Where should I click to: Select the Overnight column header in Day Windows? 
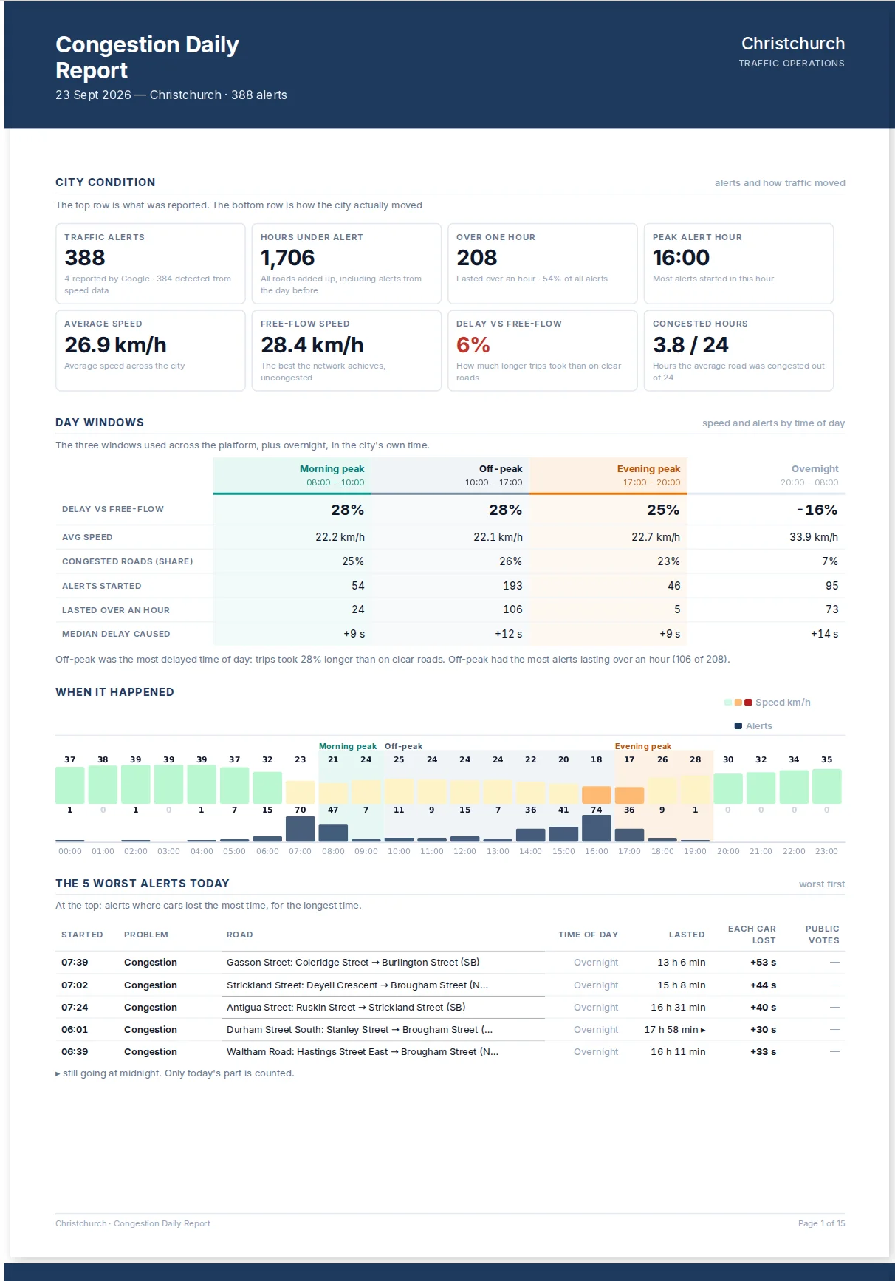pyautogui.click(x=767, y=475)
